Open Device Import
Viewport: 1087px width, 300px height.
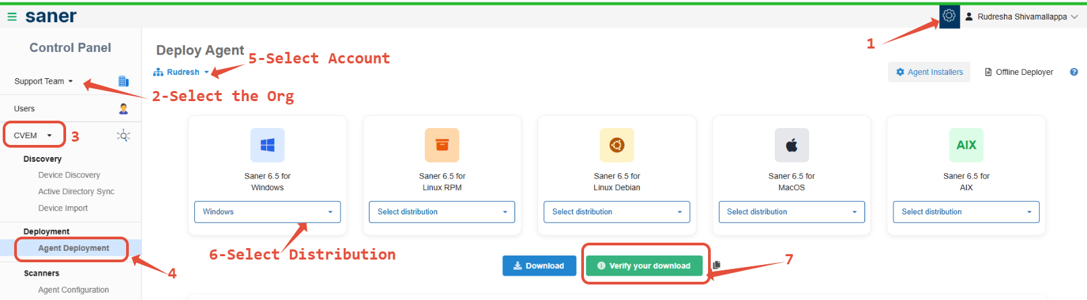pos(63,208)
